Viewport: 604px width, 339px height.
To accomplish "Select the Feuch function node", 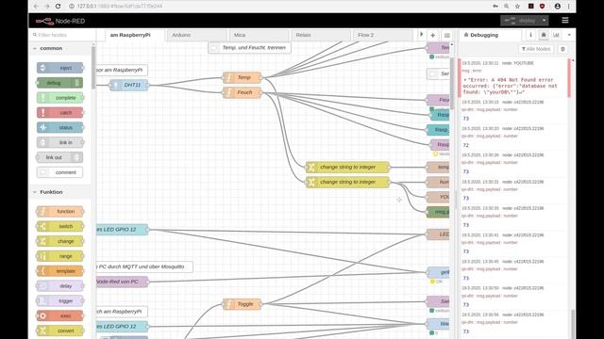I will (242, 92).
